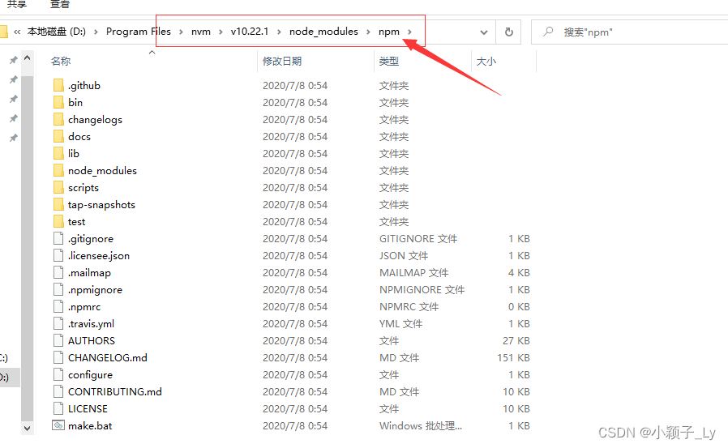Select the file name .licensee.json
The image size is (728, 448).
click(99, 256)
